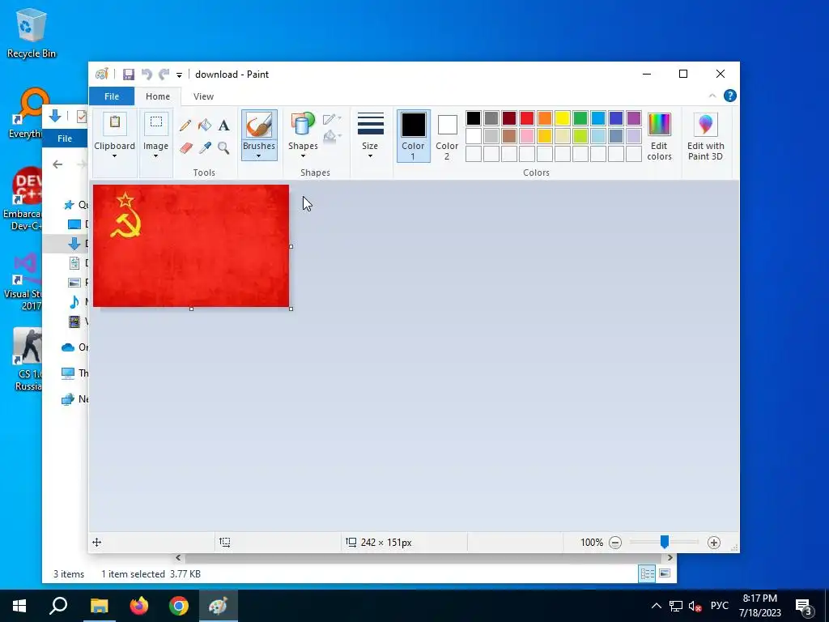Open the Shape outline dropdown

[x=332, y=119]
